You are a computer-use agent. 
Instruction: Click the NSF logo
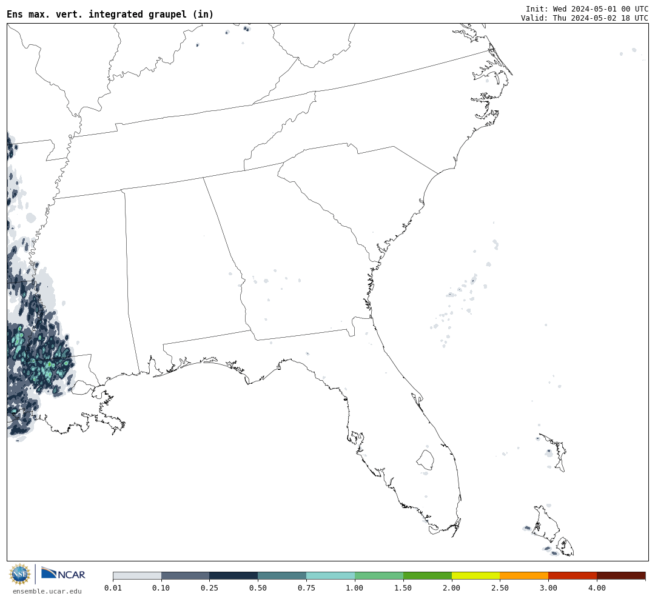[19, 574]
